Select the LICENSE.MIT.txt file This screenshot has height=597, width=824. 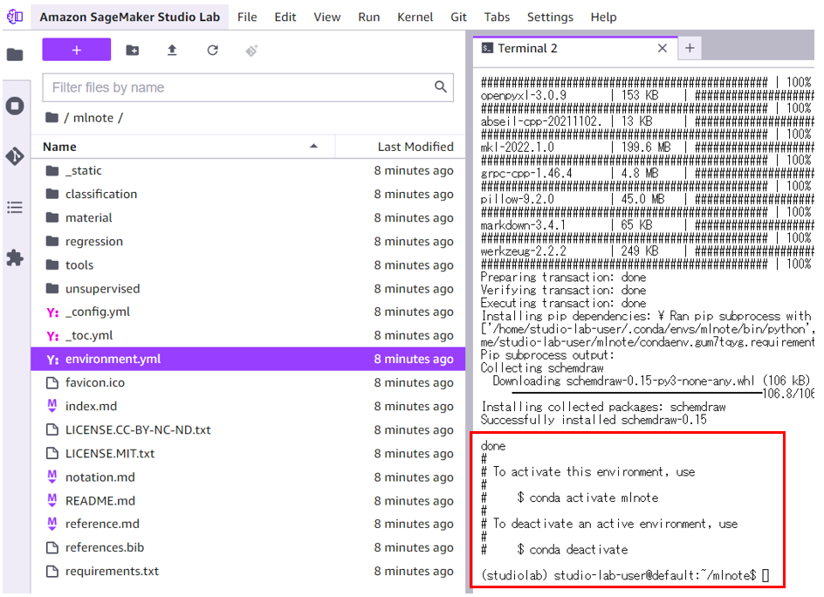pos(248,454)
